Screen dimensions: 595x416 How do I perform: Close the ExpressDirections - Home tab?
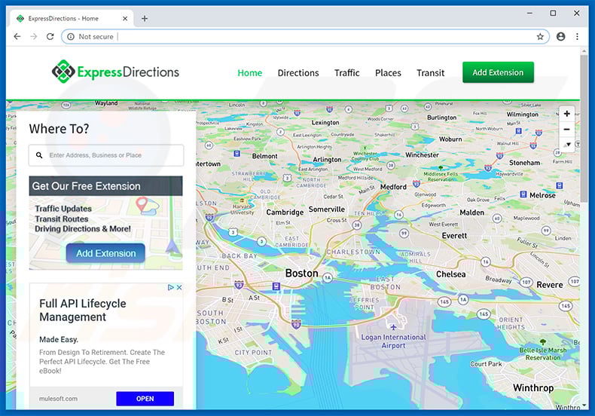coord(125,19)
